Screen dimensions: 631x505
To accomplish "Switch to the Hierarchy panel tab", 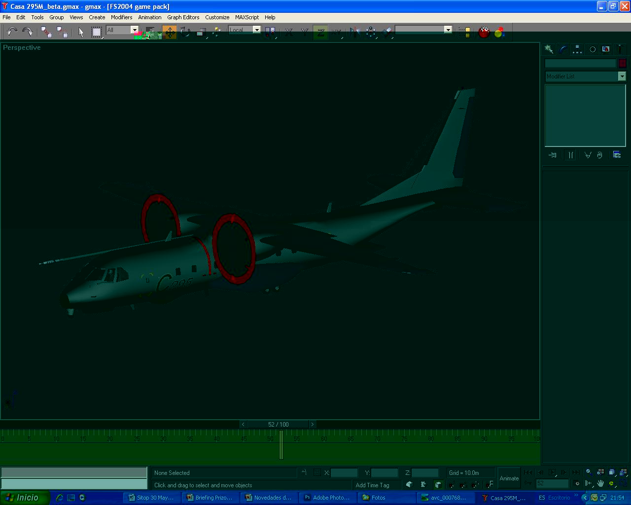I will point(577,49).
